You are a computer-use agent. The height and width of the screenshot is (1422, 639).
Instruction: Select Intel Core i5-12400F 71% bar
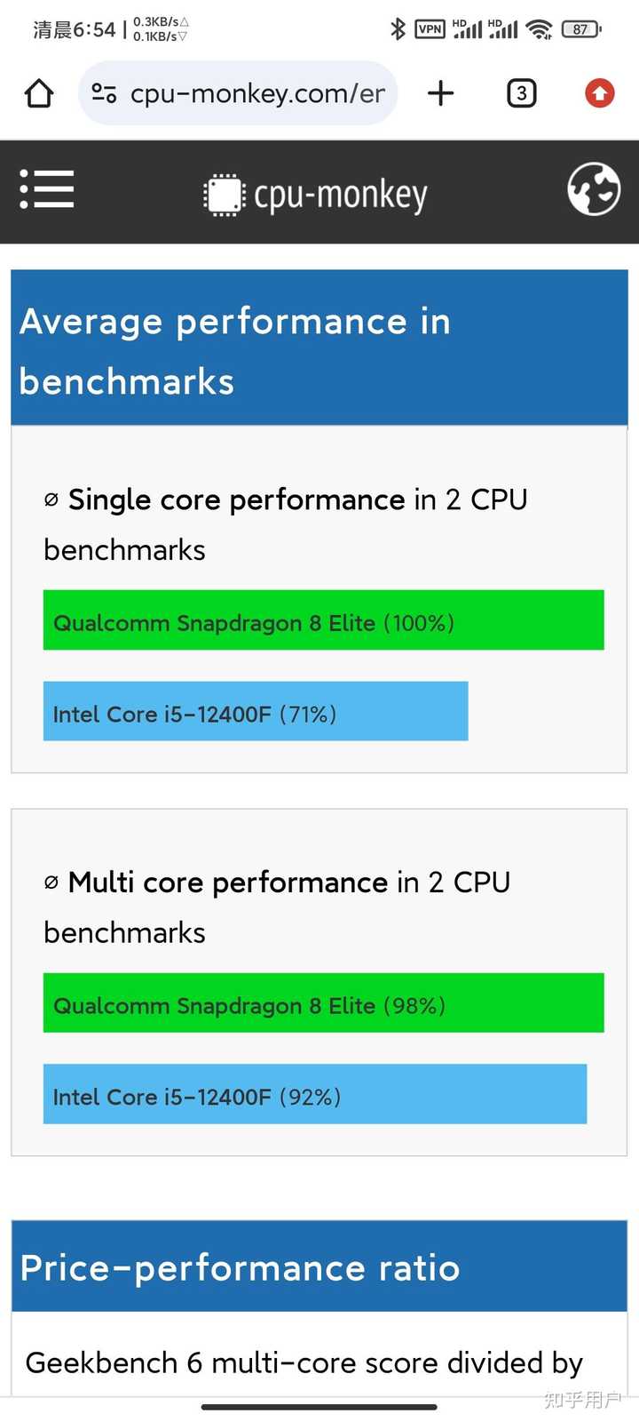point(256,711)
